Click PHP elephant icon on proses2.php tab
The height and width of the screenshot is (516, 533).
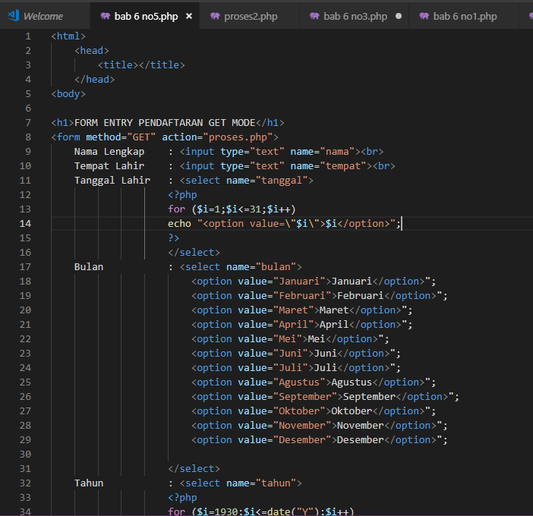pyautogui.click(x=215, y=16)
